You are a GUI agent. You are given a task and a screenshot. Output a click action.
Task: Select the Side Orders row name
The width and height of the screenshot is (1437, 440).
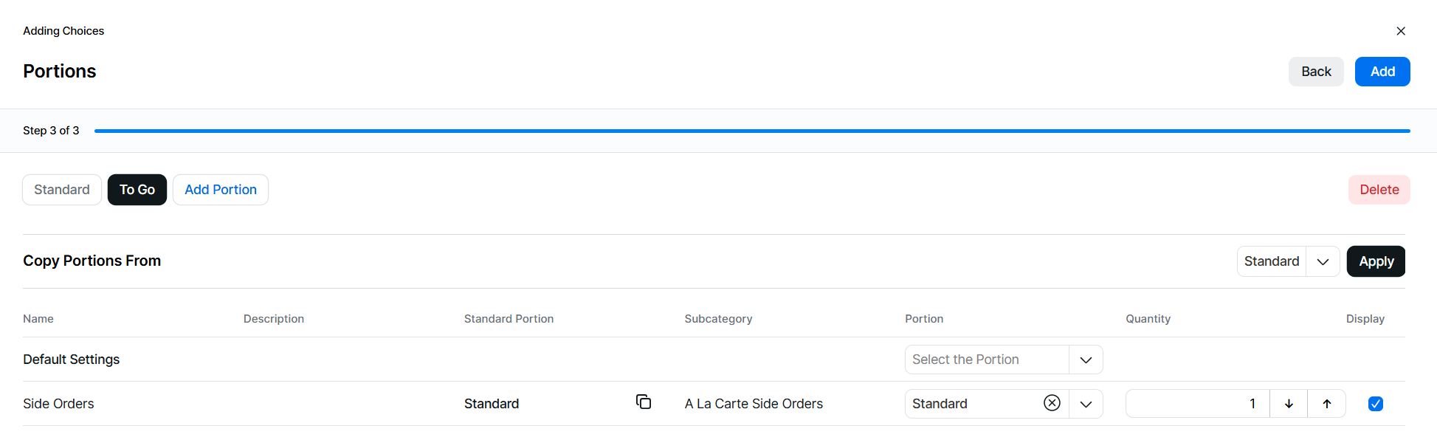pyautogui.click(x=58, y=404)
